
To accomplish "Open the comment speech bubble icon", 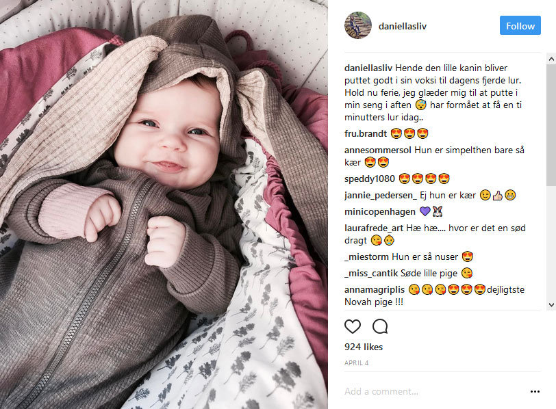I will click(x=380, y=326).
